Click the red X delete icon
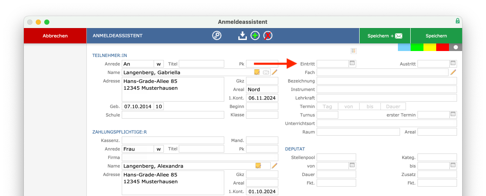Screen dimensions: 486x196 pos(268,36)
